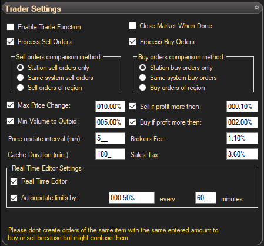Toggle Min Volume to Outbid checkbox

[10, 121]
